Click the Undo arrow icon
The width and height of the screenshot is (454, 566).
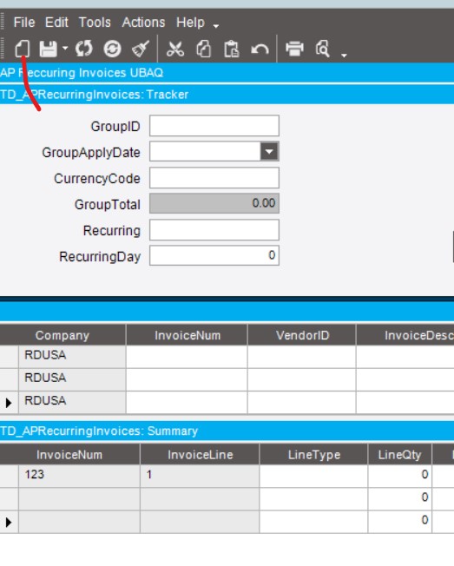pyautogui.click(x=260, y=49)
